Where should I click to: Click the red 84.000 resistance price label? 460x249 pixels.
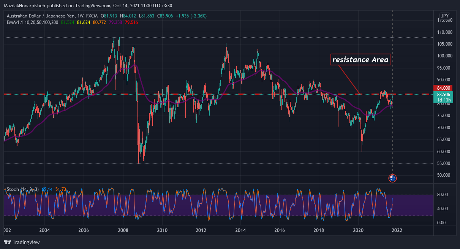tap(444, 88)
